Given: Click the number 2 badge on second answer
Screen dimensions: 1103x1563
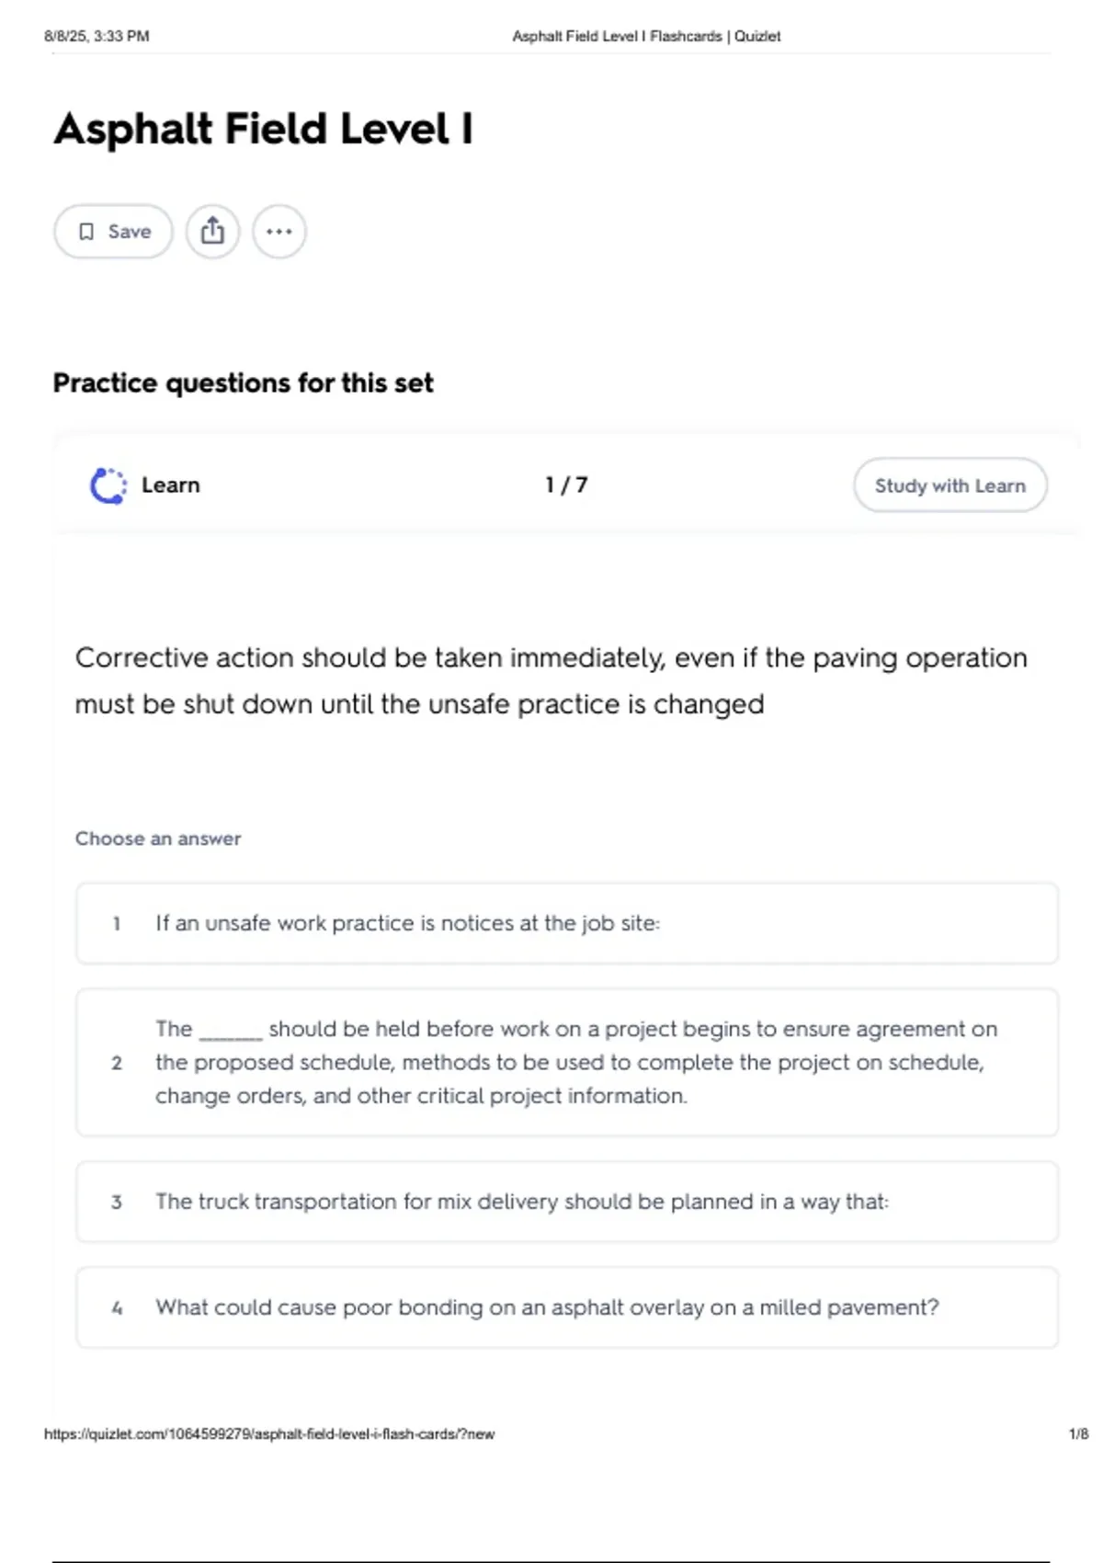Looking at the screenshot, I should click(x=117, y=1063).
